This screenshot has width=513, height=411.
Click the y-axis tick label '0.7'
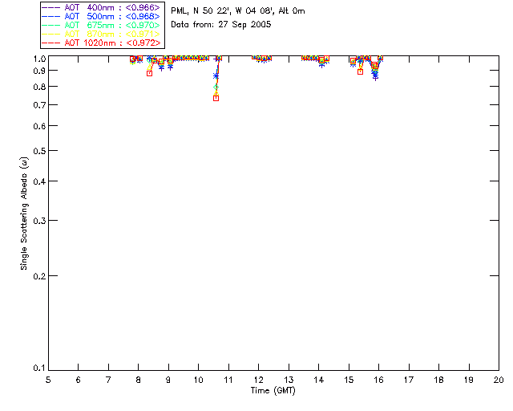[39, 105]
